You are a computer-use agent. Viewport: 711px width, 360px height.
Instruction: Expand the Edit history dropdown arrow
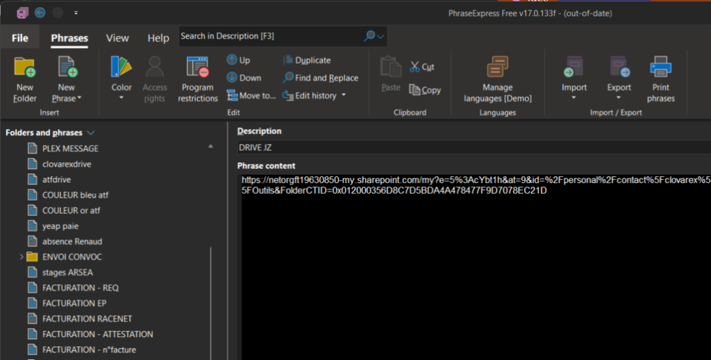click(344, 95)
